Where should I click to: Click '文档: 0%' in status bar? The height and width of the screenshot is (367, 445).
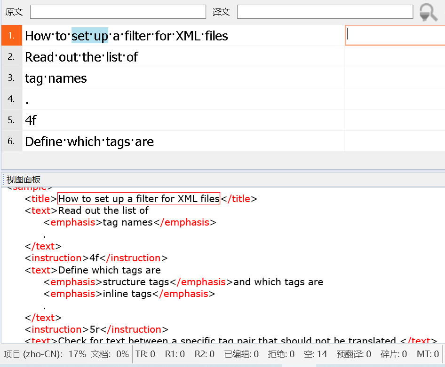(110, 354)
